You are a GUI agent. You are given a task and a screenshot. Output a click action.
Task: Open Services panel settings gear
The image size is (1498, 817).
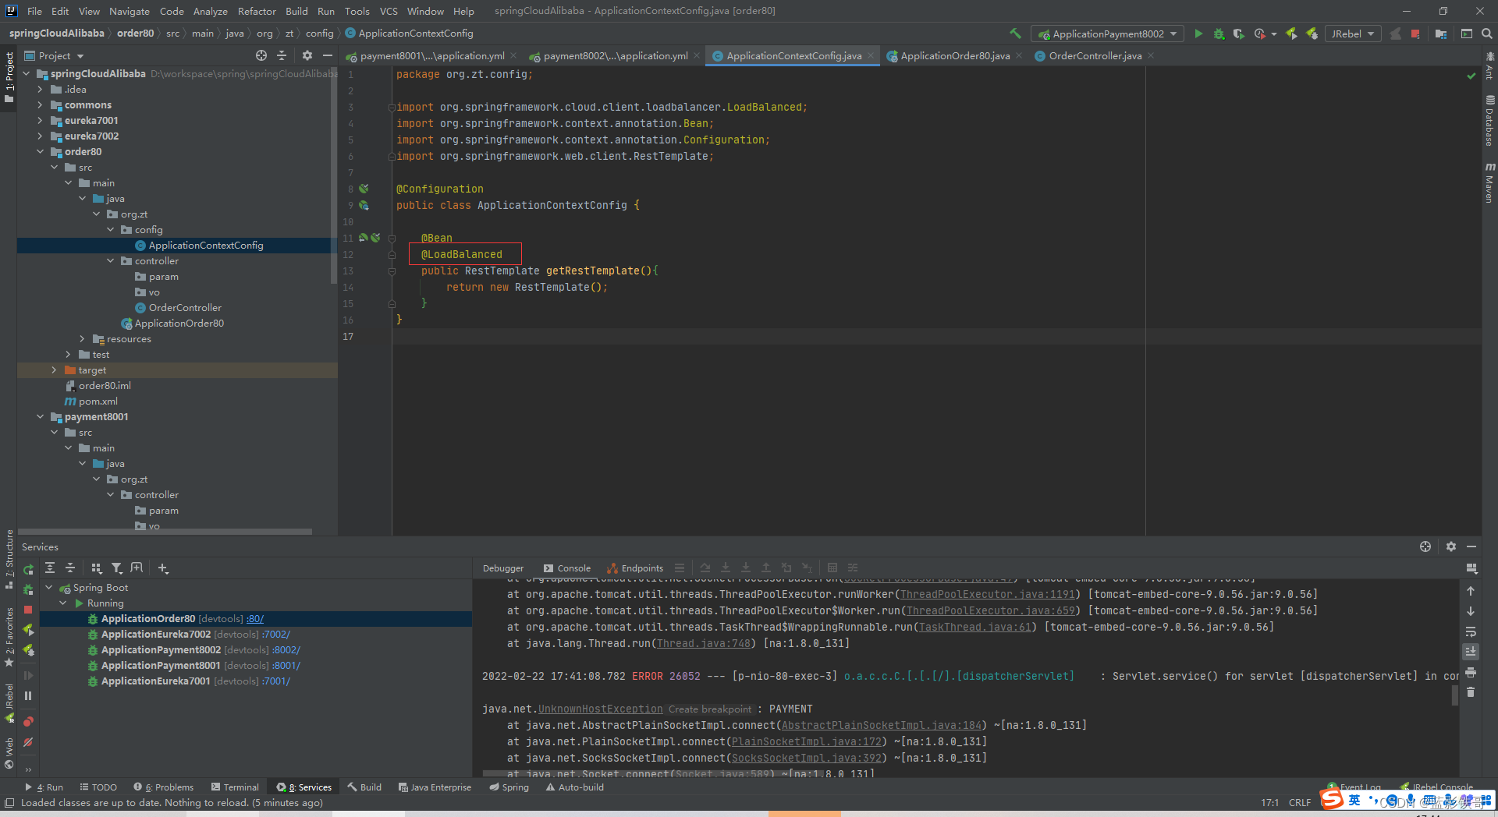pos(1451,546)
